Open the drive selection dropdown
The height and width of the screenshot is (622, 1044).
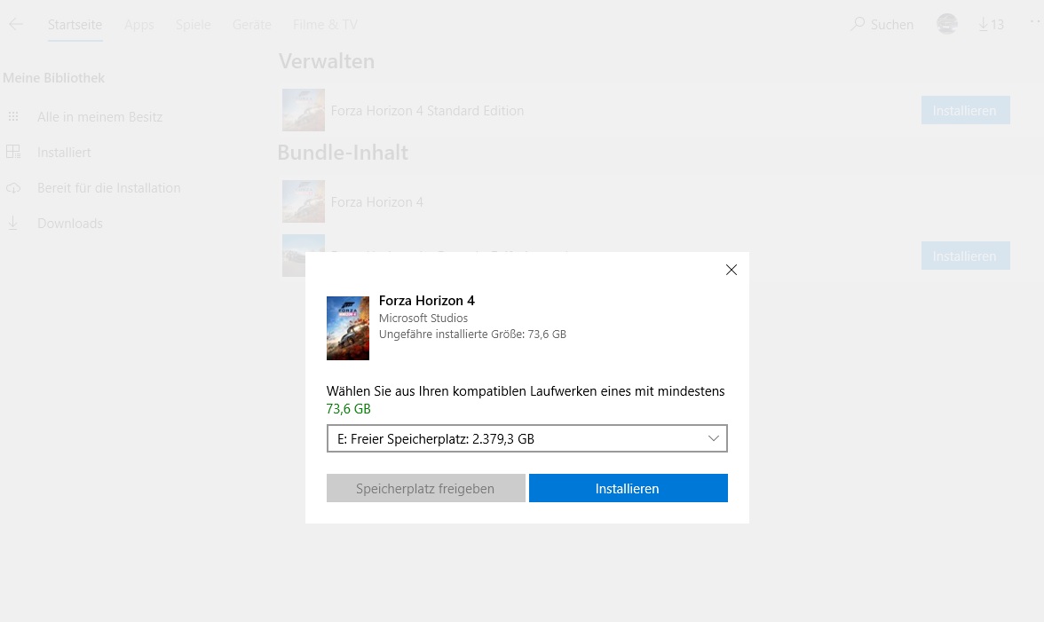coord(526,438)
